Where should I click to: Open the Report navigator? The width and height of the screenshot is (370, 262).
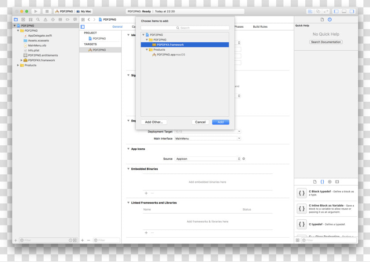pos(75,19)
